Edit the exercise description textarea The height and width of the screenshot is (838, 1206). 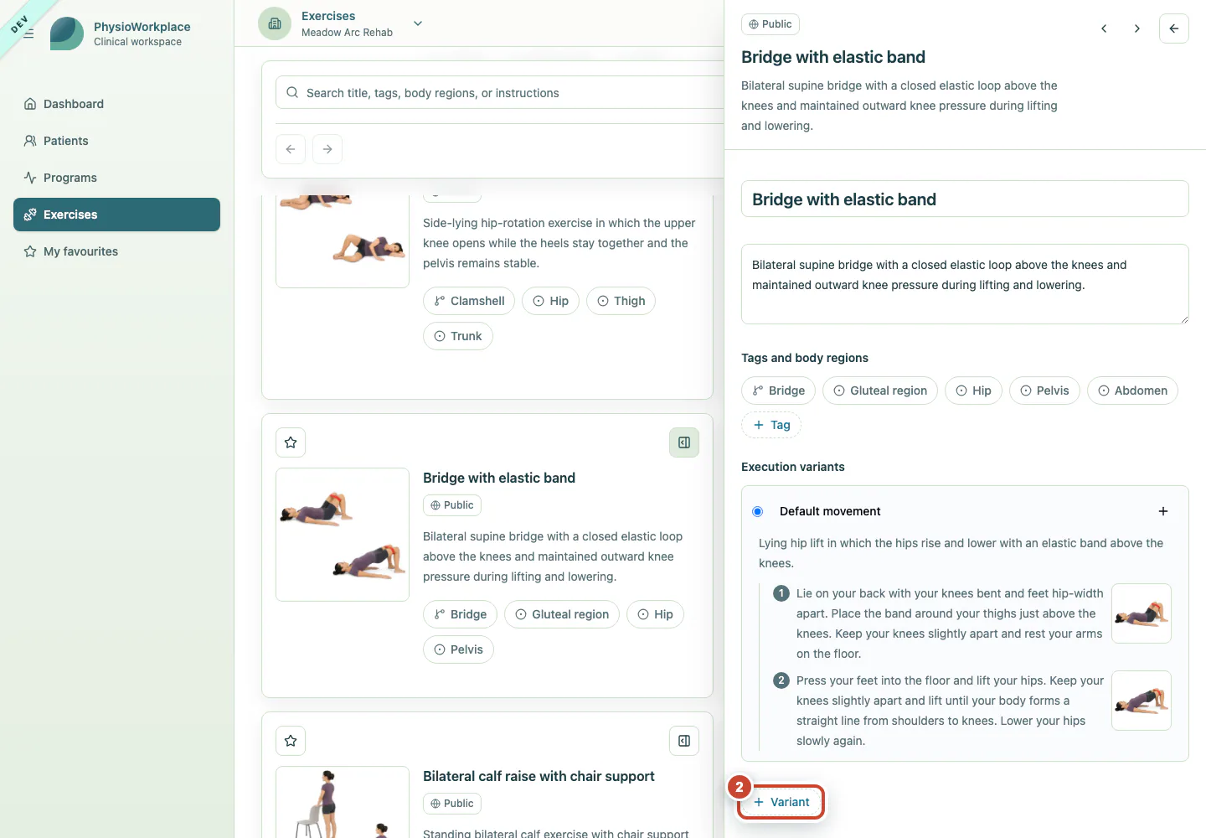point(965,284)
